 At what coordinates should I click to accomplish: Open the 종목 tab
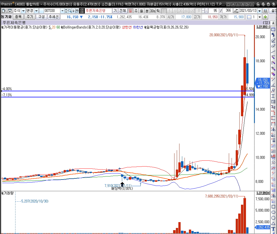tap(18, 17)
